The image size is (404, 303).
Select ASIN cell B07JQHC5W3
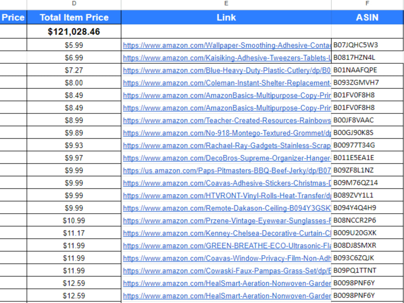point(367,45)
